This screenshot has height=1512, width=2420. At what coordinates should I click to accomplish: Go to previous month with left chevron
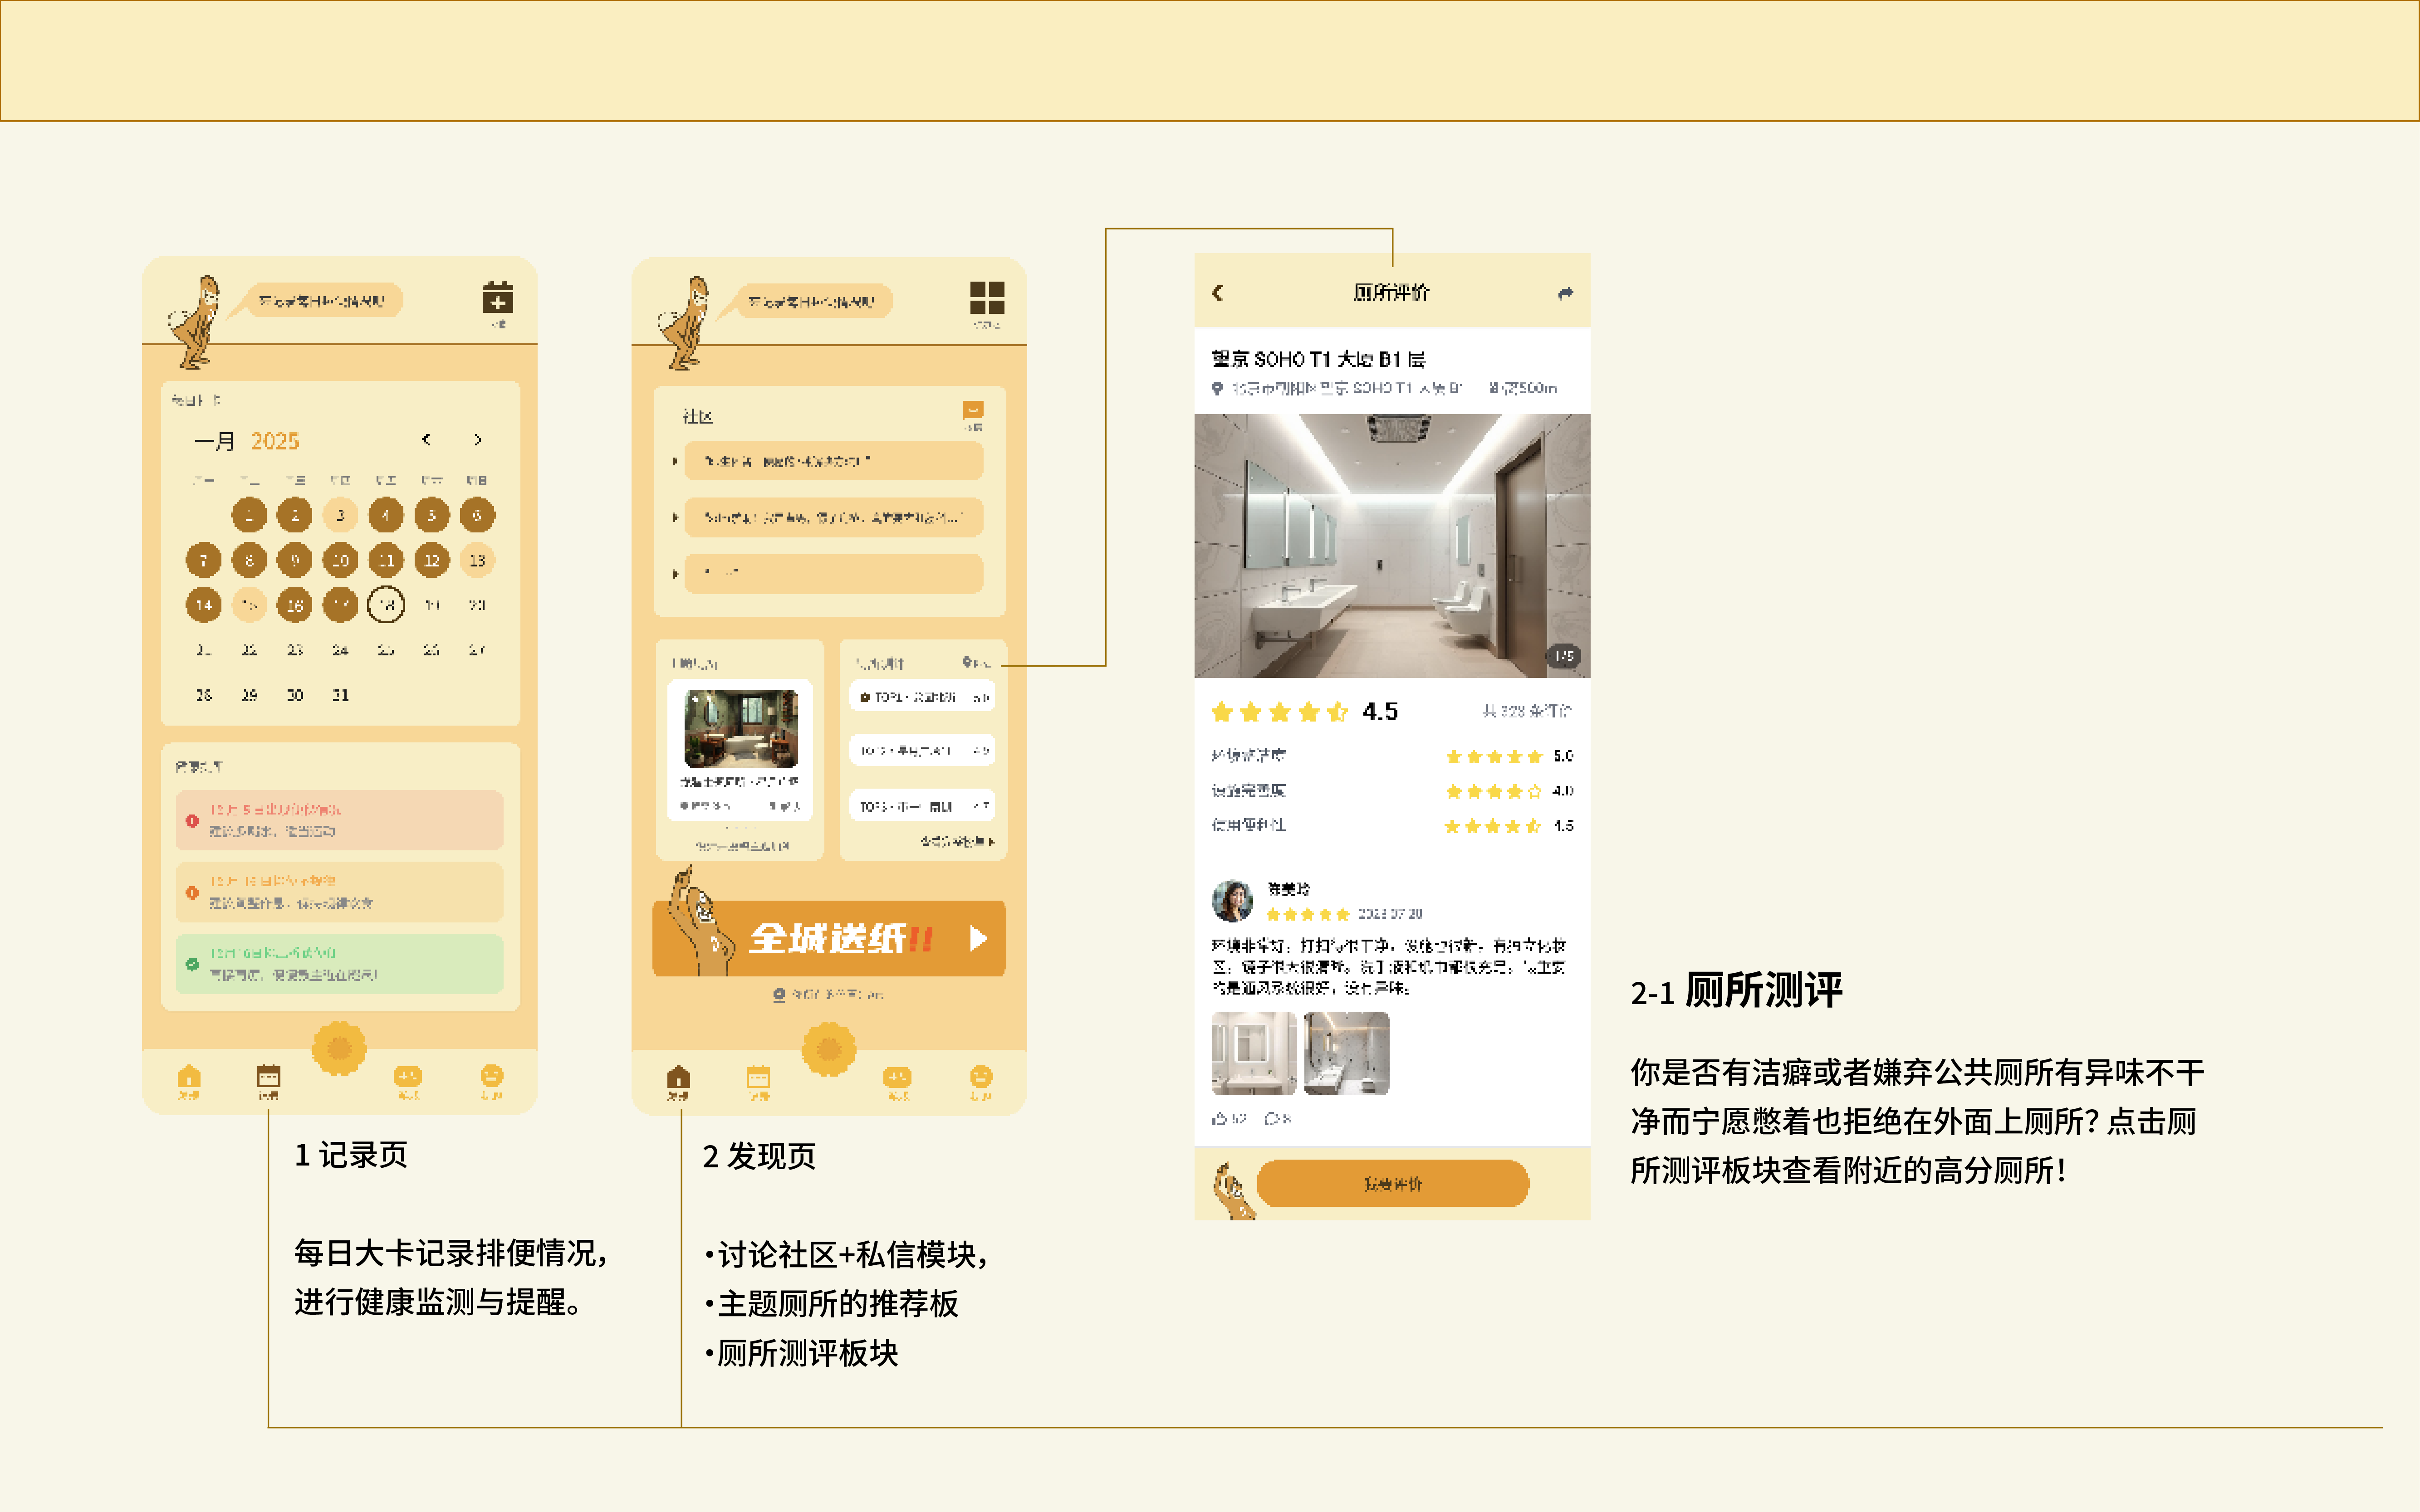point(426,440)
